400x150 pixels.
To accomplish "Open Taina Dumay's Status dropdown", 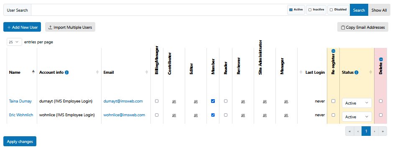I will tap(357, 103).
